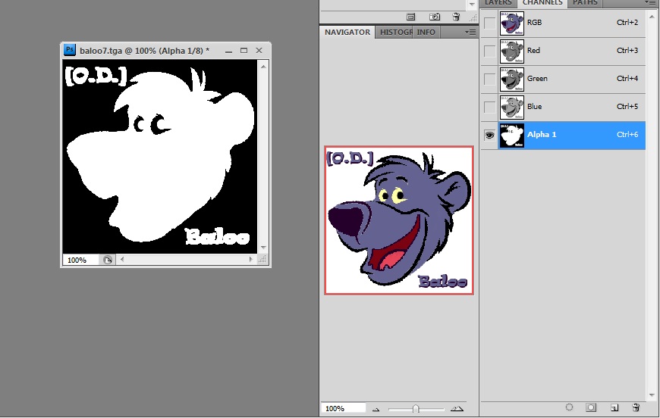Click the Navigator zoom slider handle

415,409
